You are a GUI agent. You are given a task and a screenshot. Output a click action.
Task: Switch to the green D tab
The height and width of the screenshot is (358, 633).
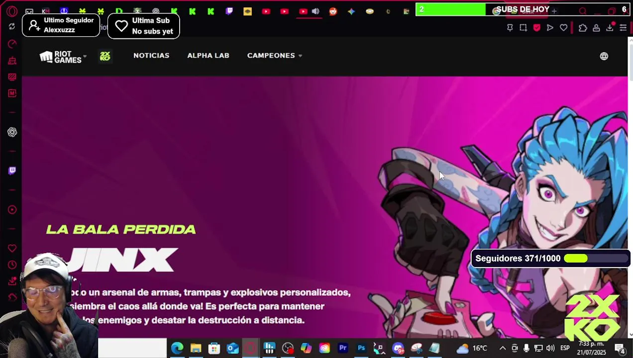[x=119, y=11]
